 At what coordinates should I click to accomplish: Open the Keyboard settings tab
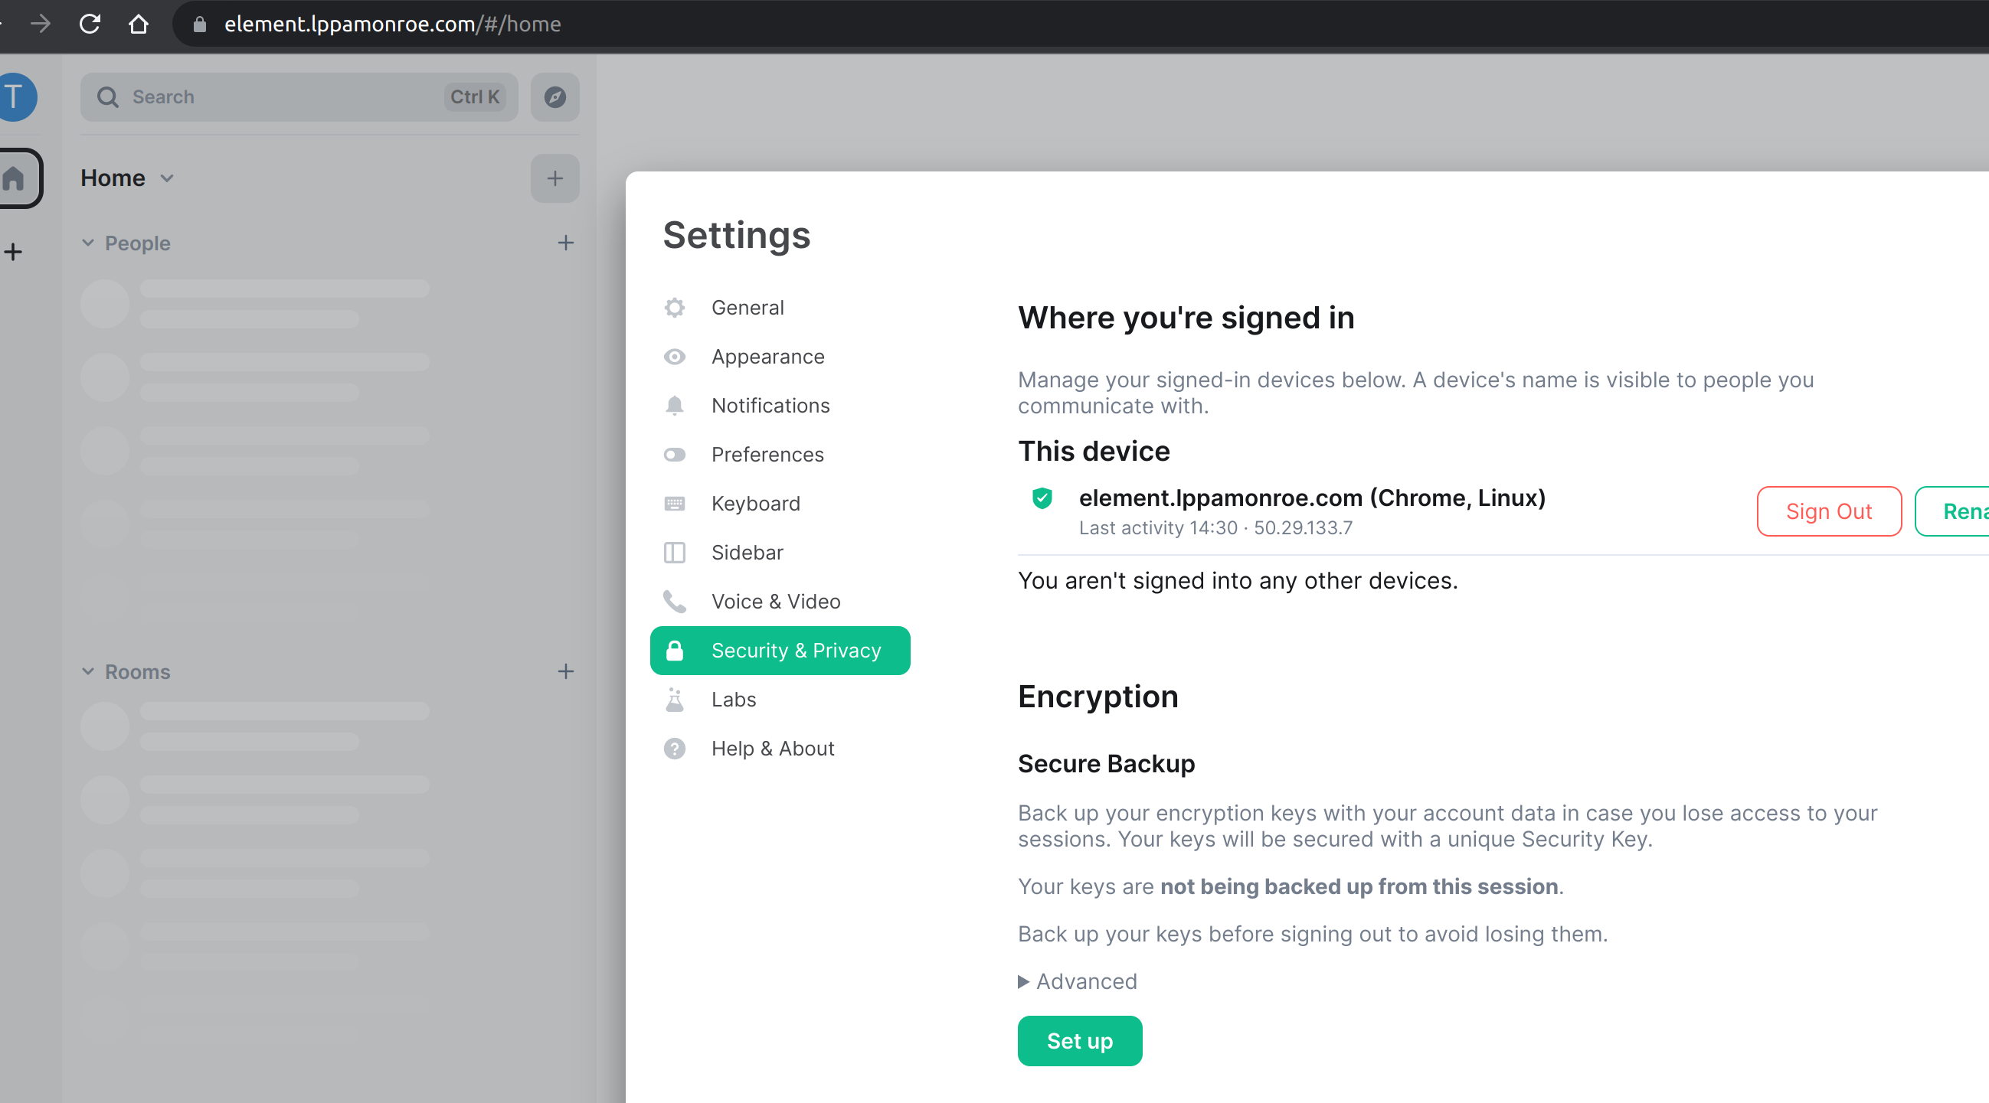tap(780, 504)
